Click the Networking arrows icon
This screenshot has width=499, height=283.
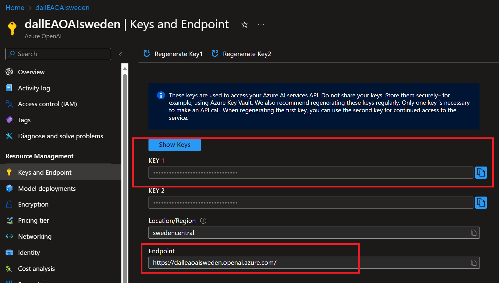[9, 236]
